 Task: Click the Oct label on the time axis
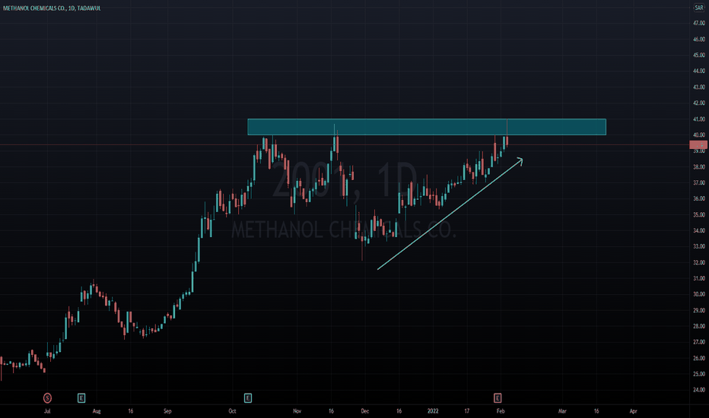click(x=232, y=411)
